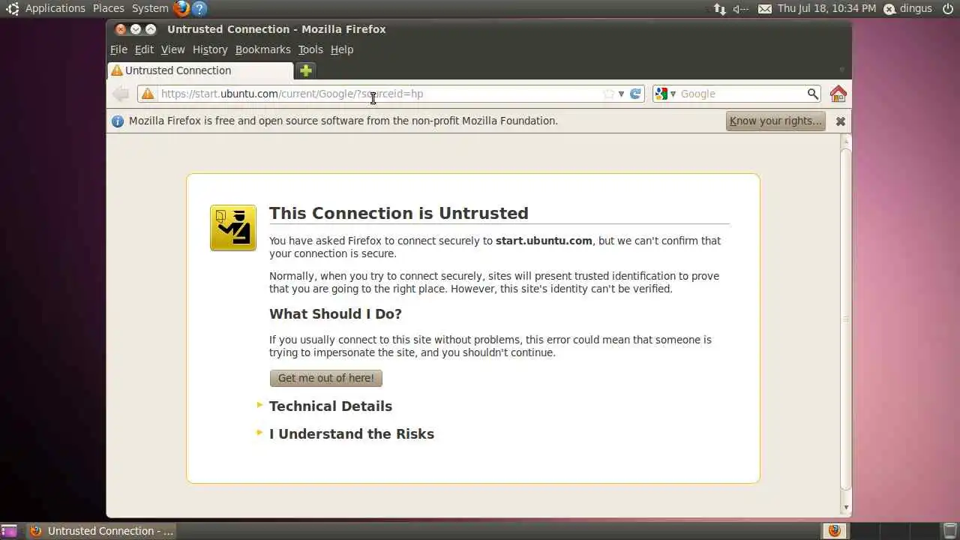Screen dimensions: 960x540
Task: Open the Places menu
Action: [x=109, y=9]
